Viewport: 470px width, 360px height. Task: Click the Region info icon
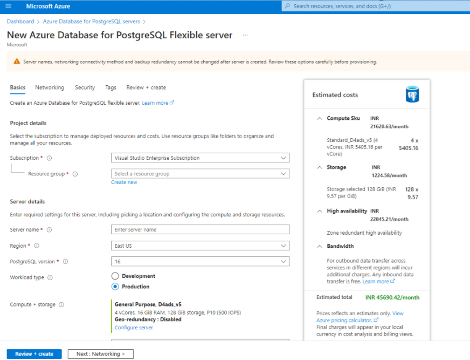(37, 246)
